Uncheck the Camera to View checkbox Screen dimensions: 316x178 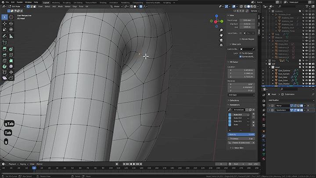pos(241,57)
